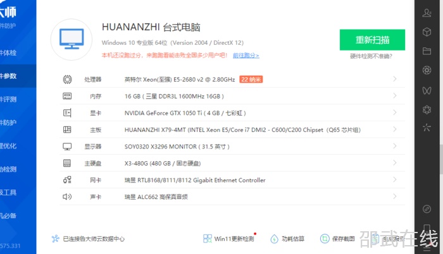
Task: Click the sound card speaker icon
Action: pos(67,197)
